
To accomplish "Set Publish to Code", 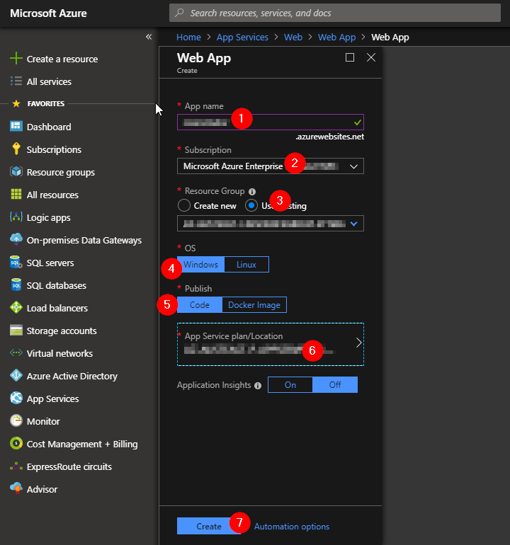I will coord(199,305).
